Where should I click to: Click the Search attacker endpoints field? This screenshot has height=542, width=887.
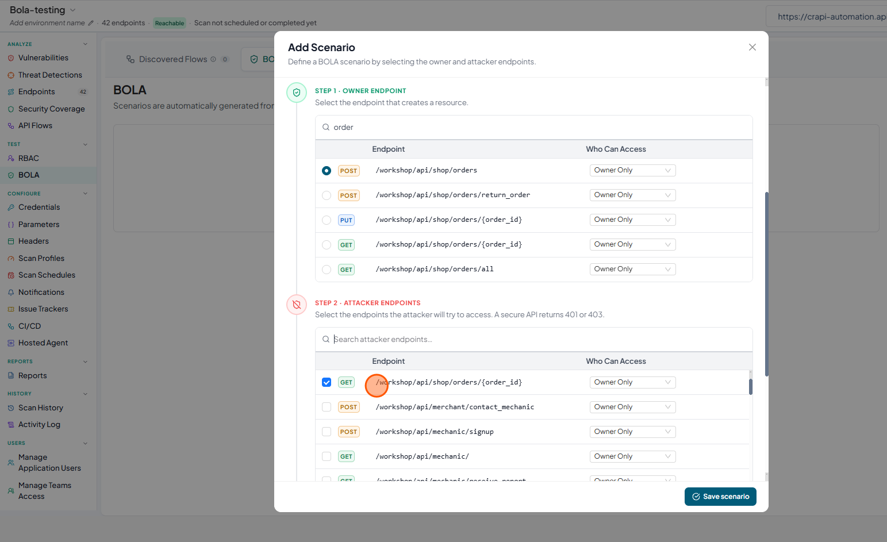pos(534,340)
